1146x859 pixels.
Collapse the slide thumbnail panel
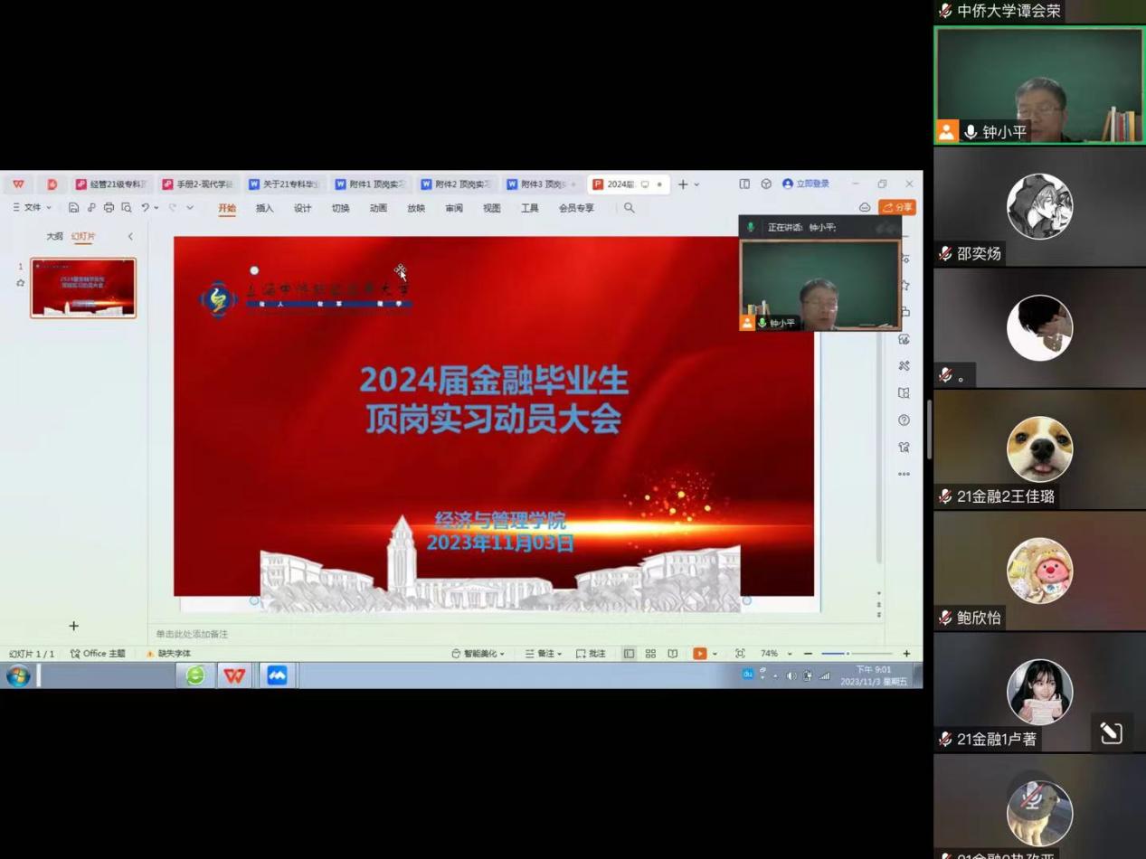(130, 237)
